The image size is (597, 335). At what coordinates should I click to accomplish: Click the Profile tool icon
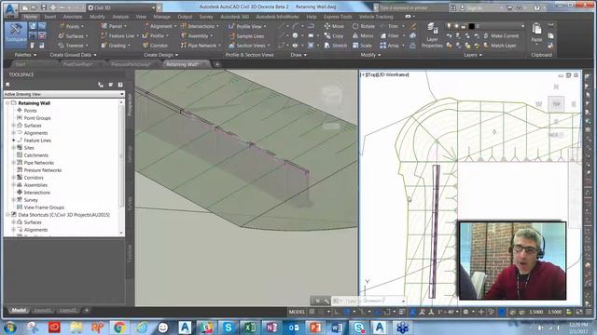[146, 35]
